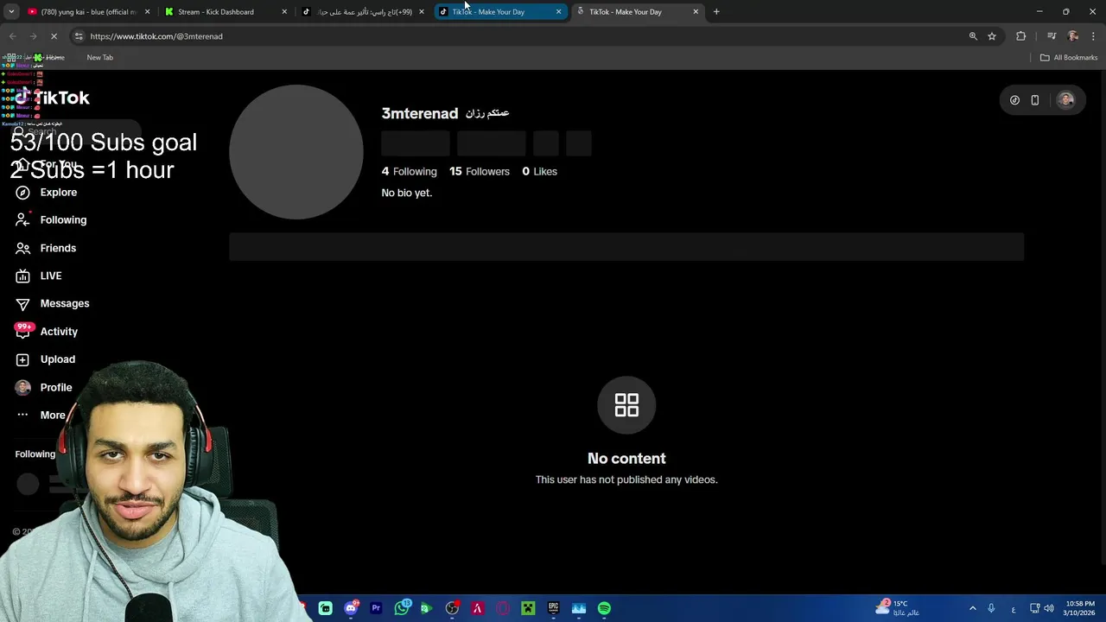1106x622 pixels.
Task: Open the account avatar at top right of page
Action: tap(1066, 100)
